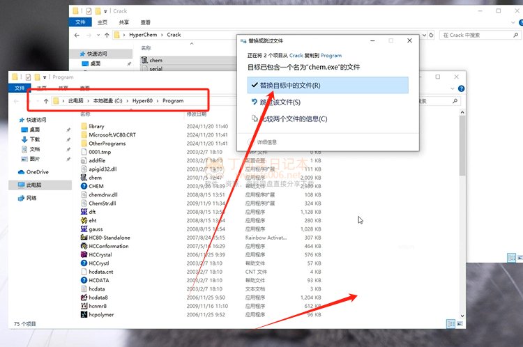The height and width of the screenshot is (347, 523).
Task: Open 图片 in Program quick access
Action: tap(31, 159)
